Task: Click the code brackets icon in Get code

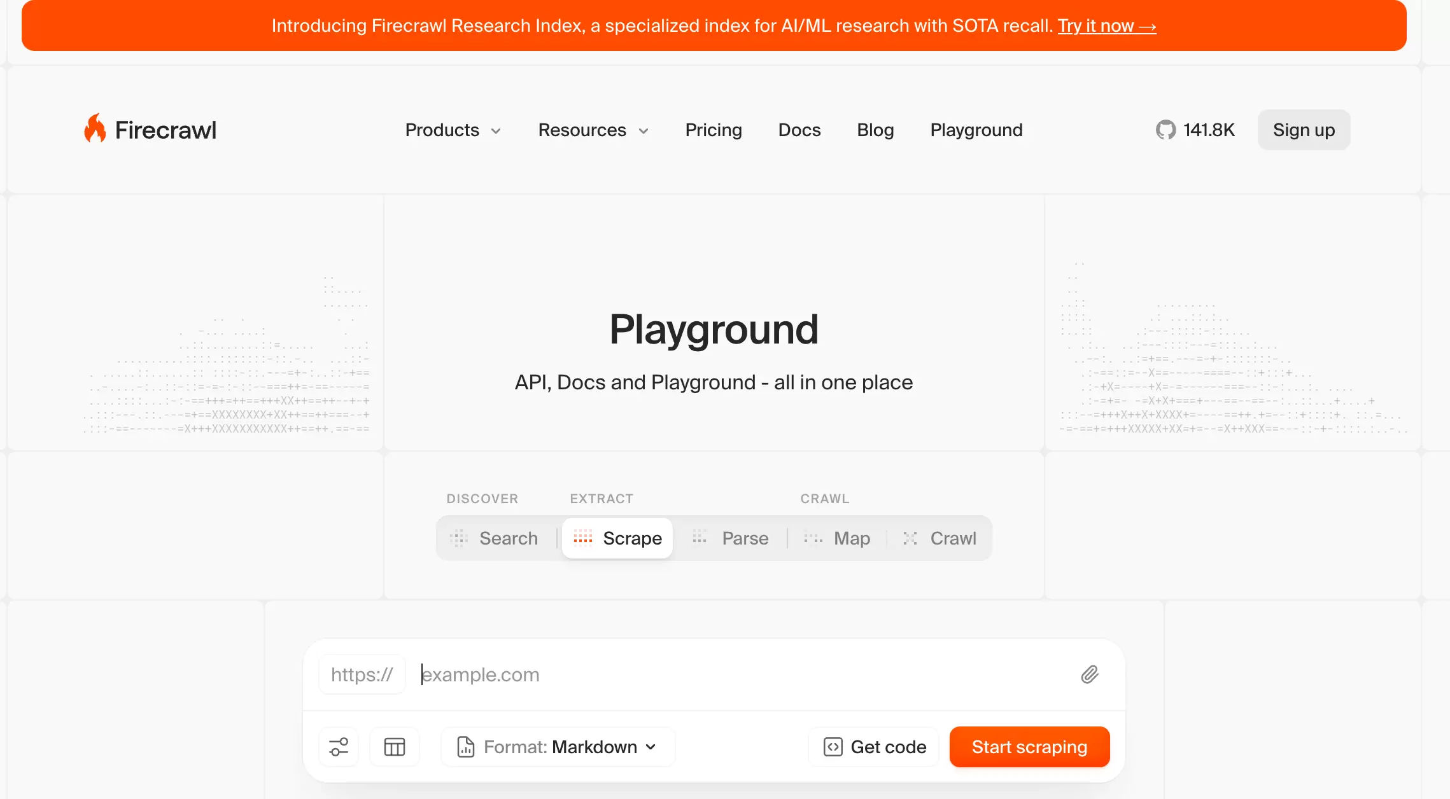Action: click(833, 747)
